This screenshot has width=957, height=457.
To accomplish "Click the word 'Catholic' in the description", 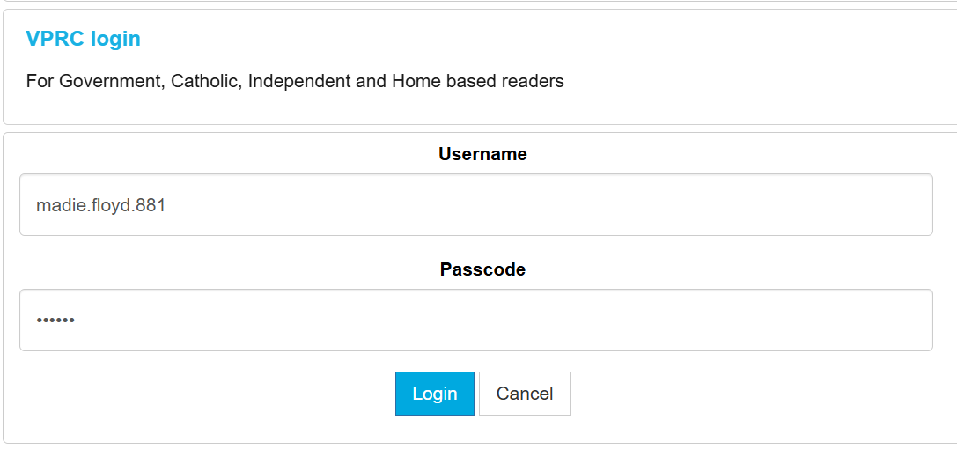I will click(x=204, y=82).
